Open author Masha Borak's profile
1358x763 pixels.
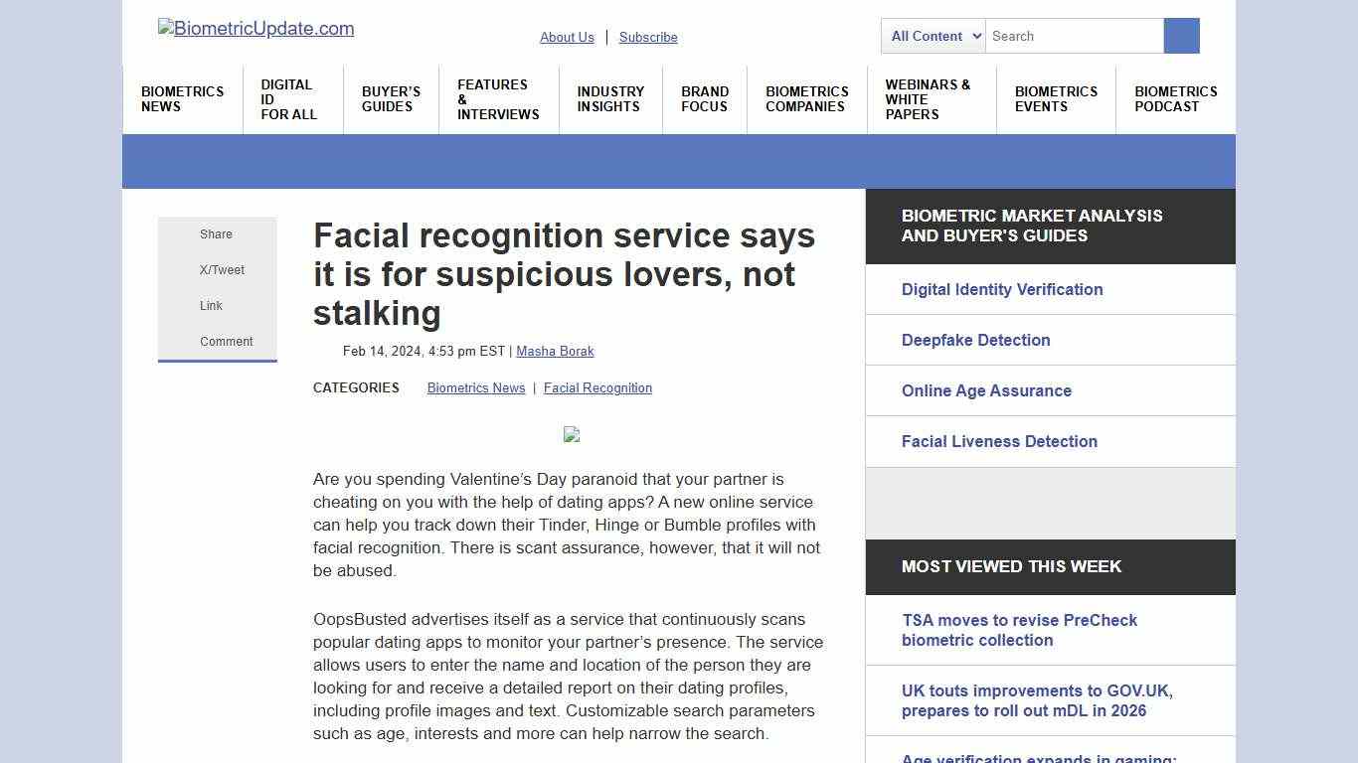pyautogui.click(x=555, y=351)
